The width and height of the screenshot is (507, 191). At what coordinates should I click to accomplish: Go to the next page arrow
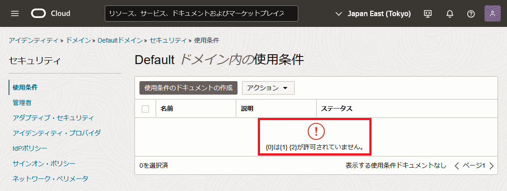pyautogui.click(x=491, y=166)
